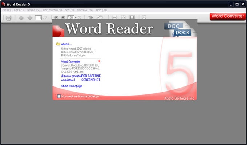The height and width of the screenshot is (145, 247).
Task: Click the fit page full-screen icon
Action: tap(123, 17)
